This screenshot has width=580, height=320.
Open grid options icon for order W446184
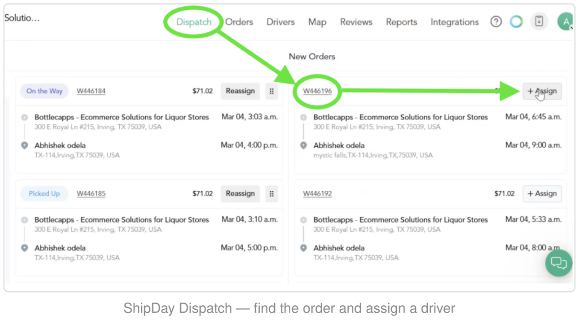pos(272,91)
